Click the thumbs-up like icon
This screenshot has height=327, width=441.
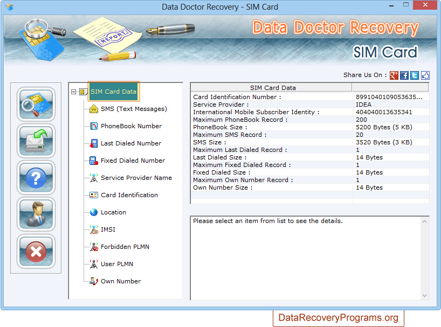425,75
